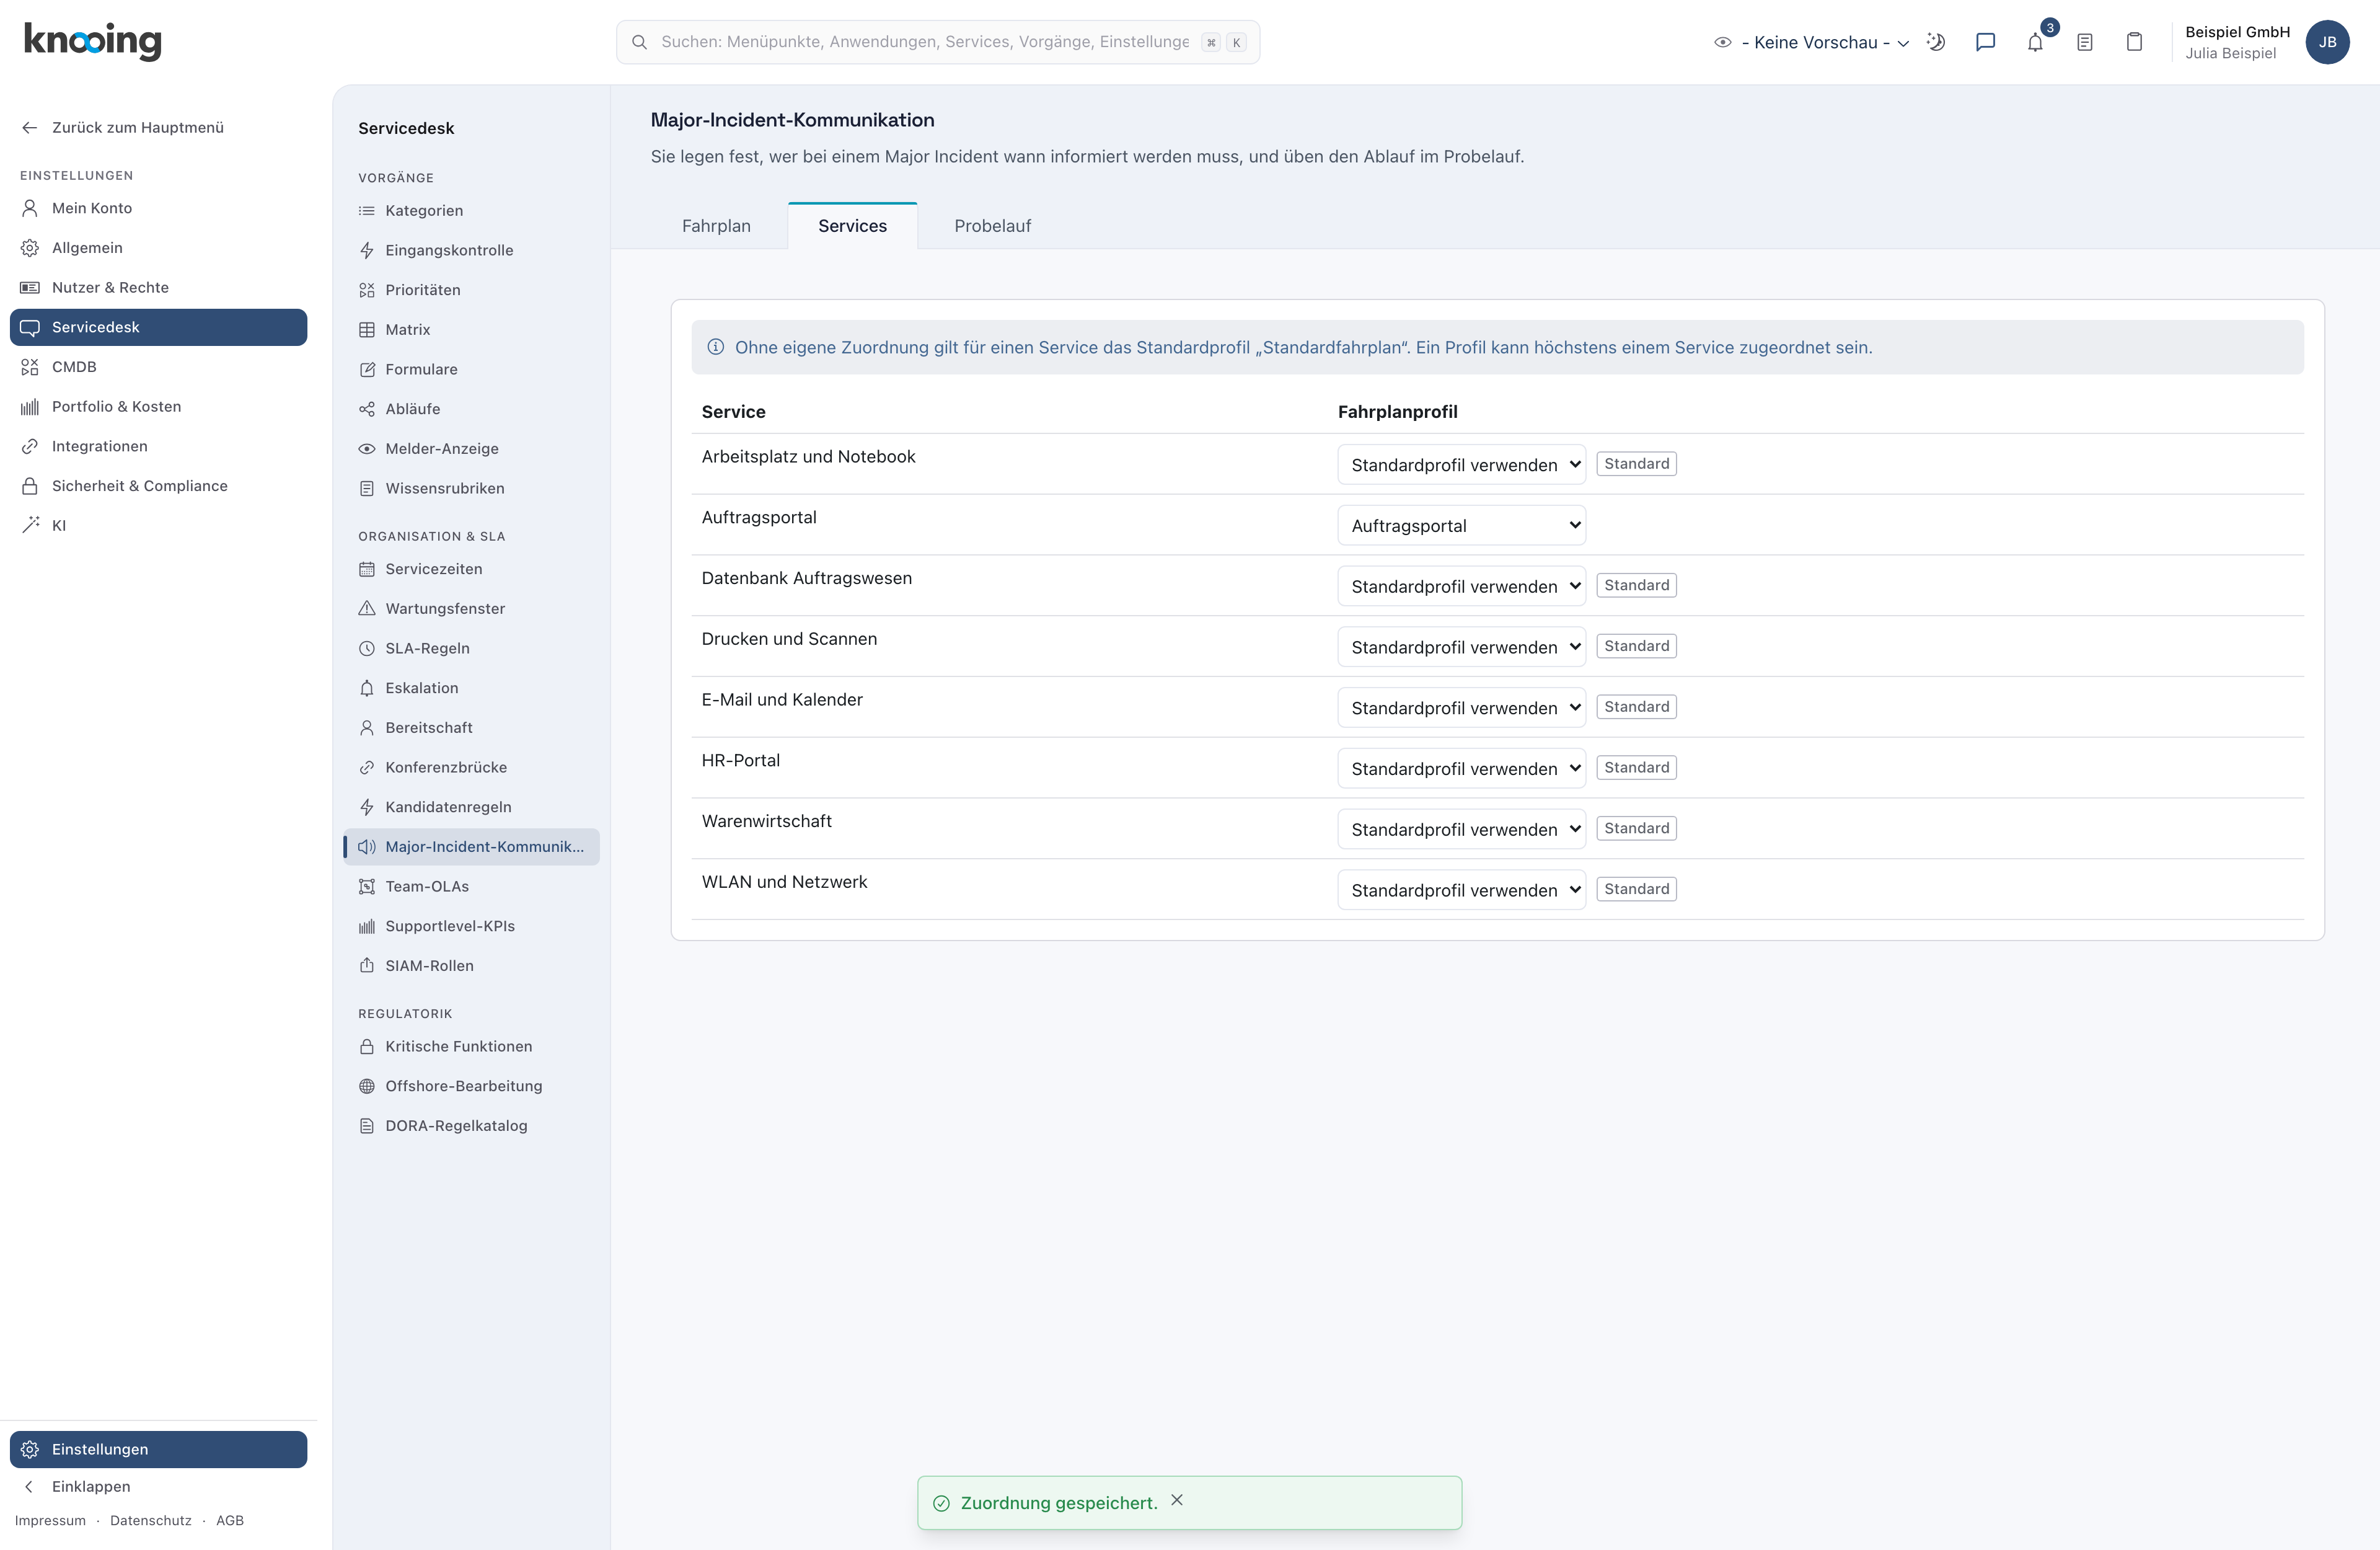This screenshot has width=2380, height=1550.
Task: Open the AGB footer link
Action: tap(230, 1520)
